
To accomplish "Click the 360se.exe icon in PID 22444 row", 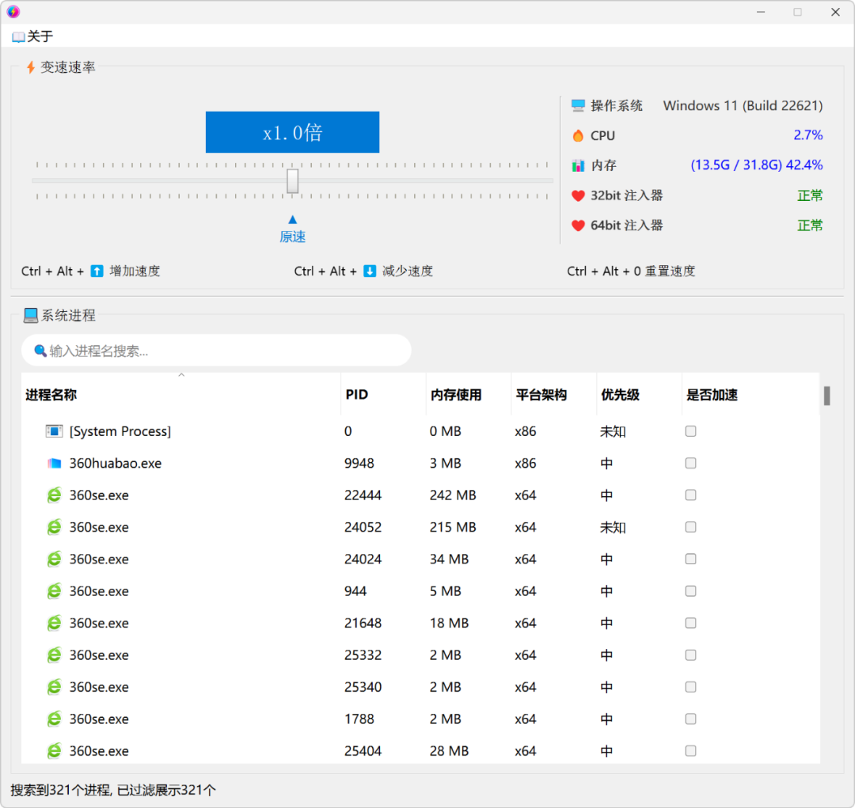I will (x=54, y=495).
